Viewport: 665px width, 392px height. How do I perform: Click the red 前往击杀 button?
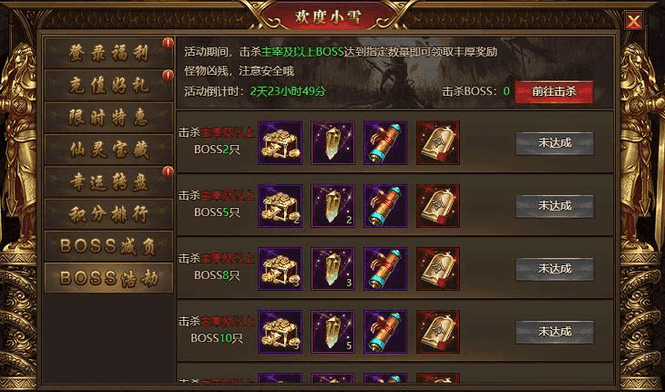(554, 92)
